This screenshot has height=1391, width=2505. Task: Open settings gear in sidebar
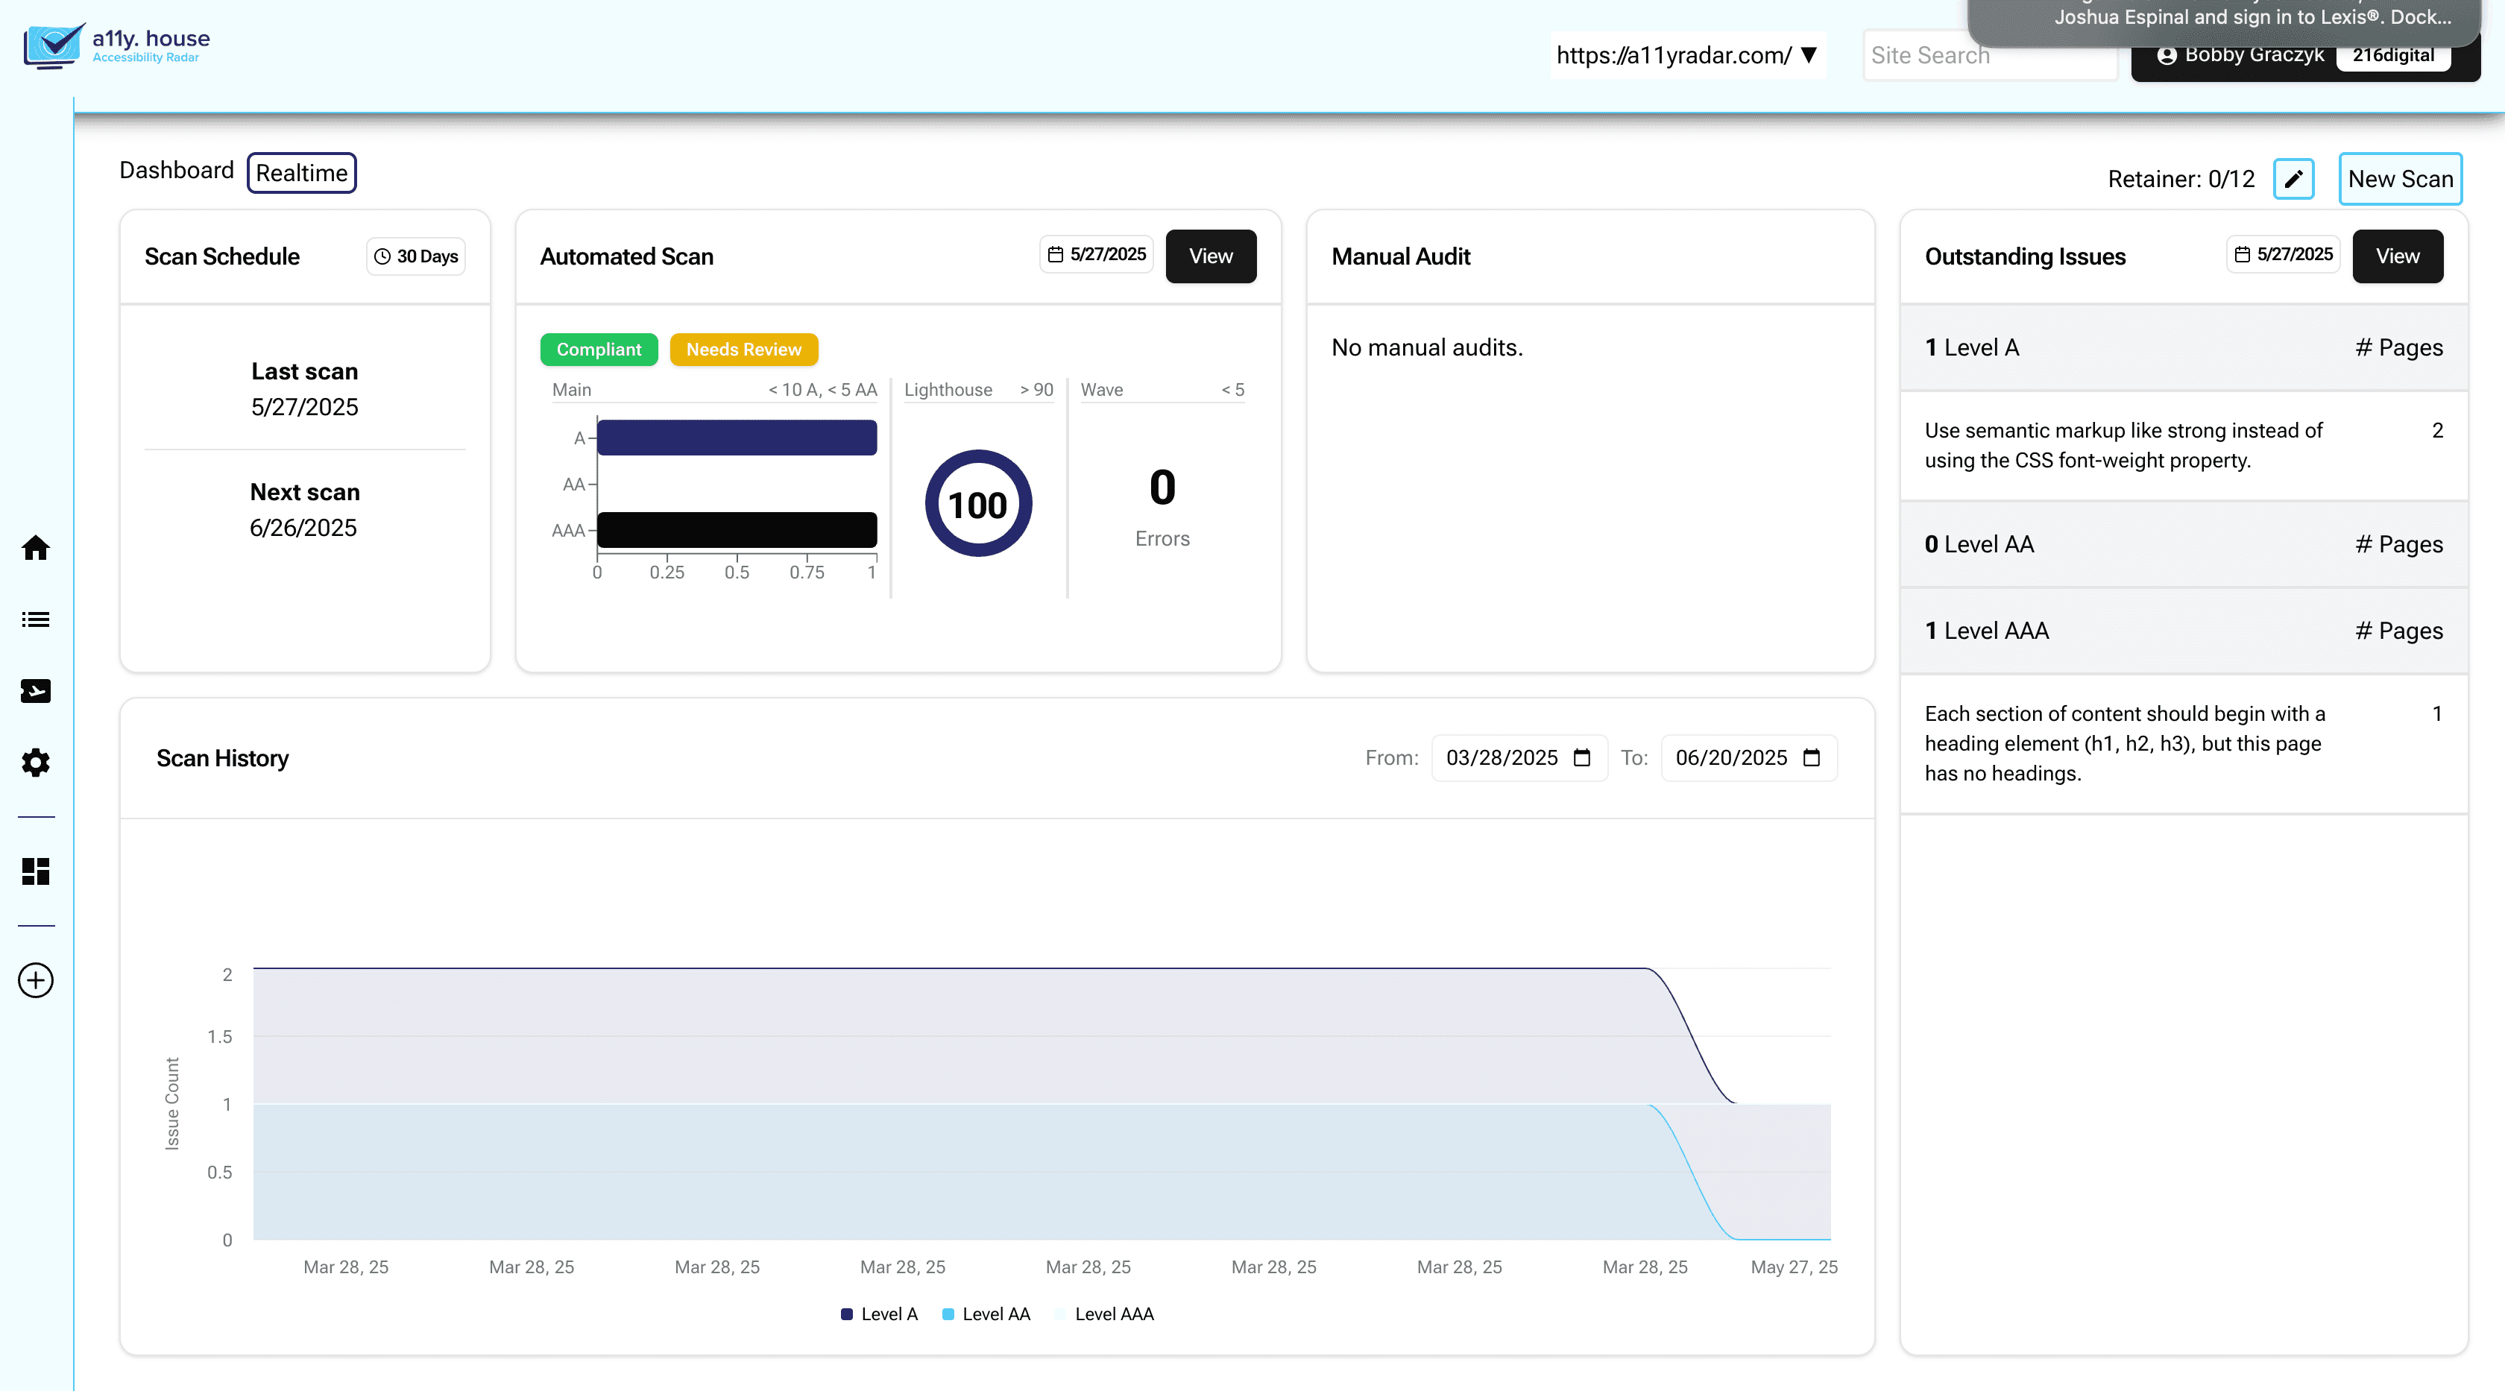pyautogui.click(x=36, y=763)
